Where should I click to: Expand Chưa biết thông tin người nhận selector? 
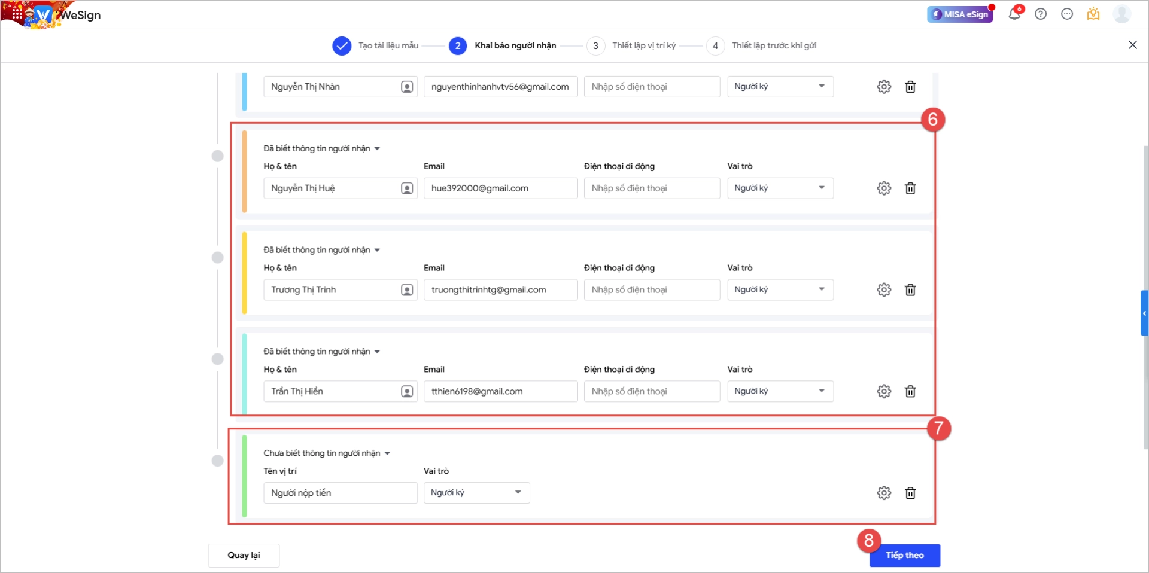point(327,453)
